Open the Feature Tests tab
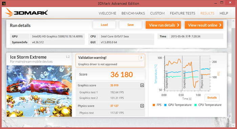Viewport: 237px width, 129px height. pyautogui.click(x=182, y=13)
